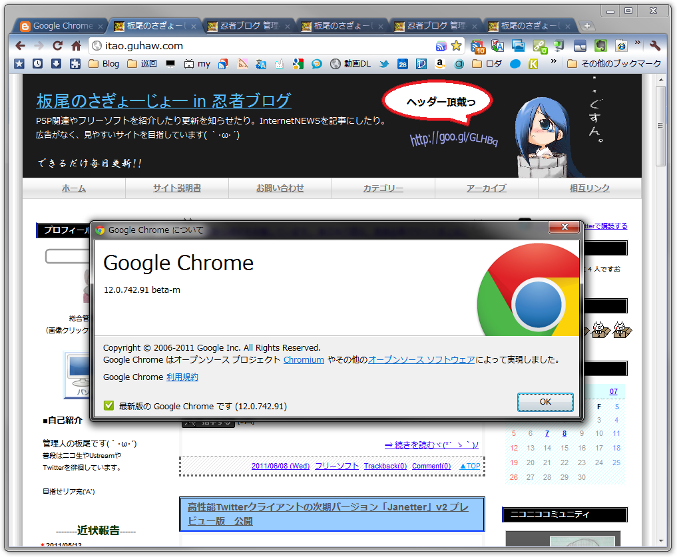
Task: Expand the ロダ bookmarks folder
Action: [x=487, y=64]
